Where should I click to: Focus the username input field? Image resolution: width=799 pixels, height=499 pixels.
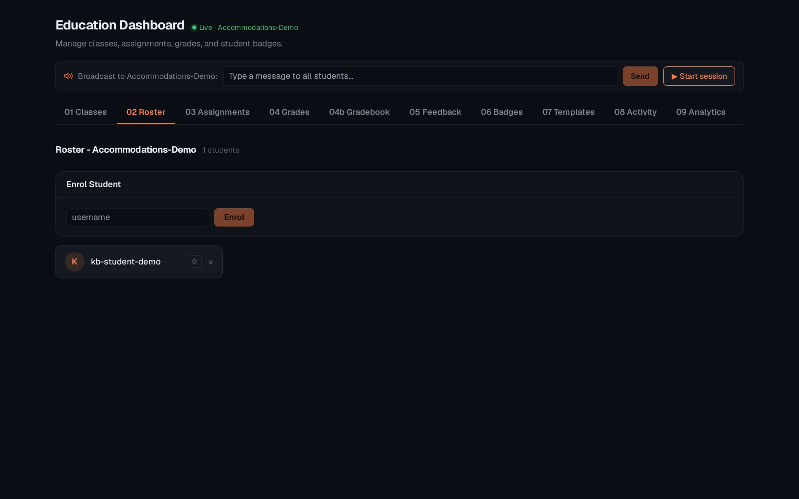pyautogui.click(x=137, y=217)
